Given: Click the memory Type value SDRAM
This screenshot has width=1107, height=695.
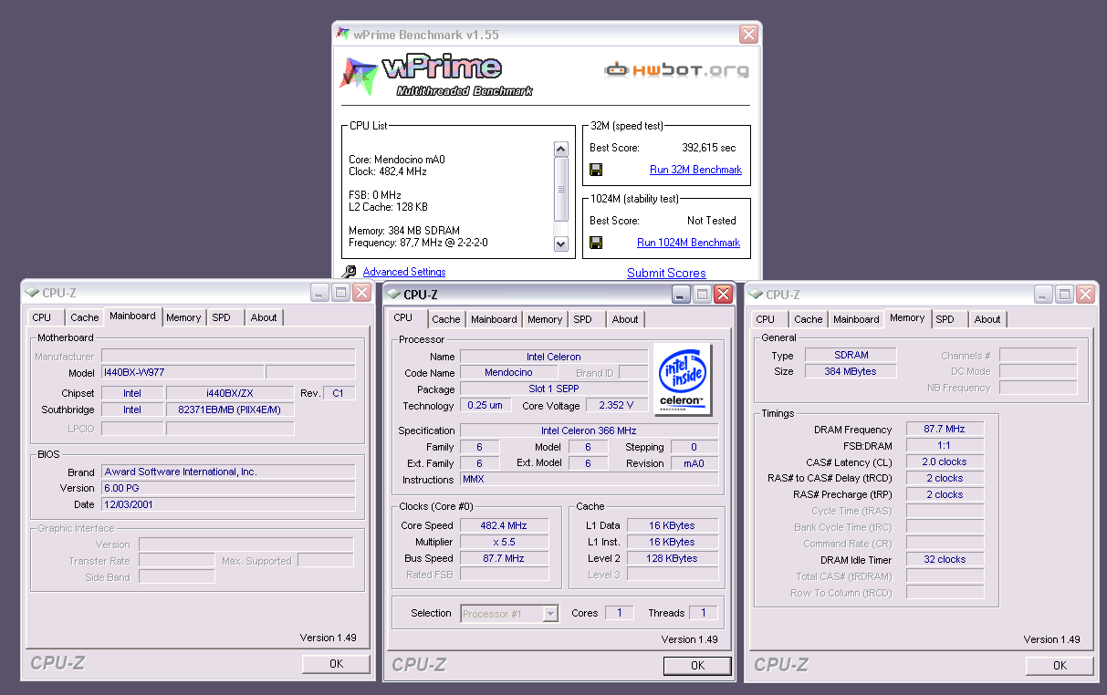Looking at the screenshot, I should (x=851, y=355).
